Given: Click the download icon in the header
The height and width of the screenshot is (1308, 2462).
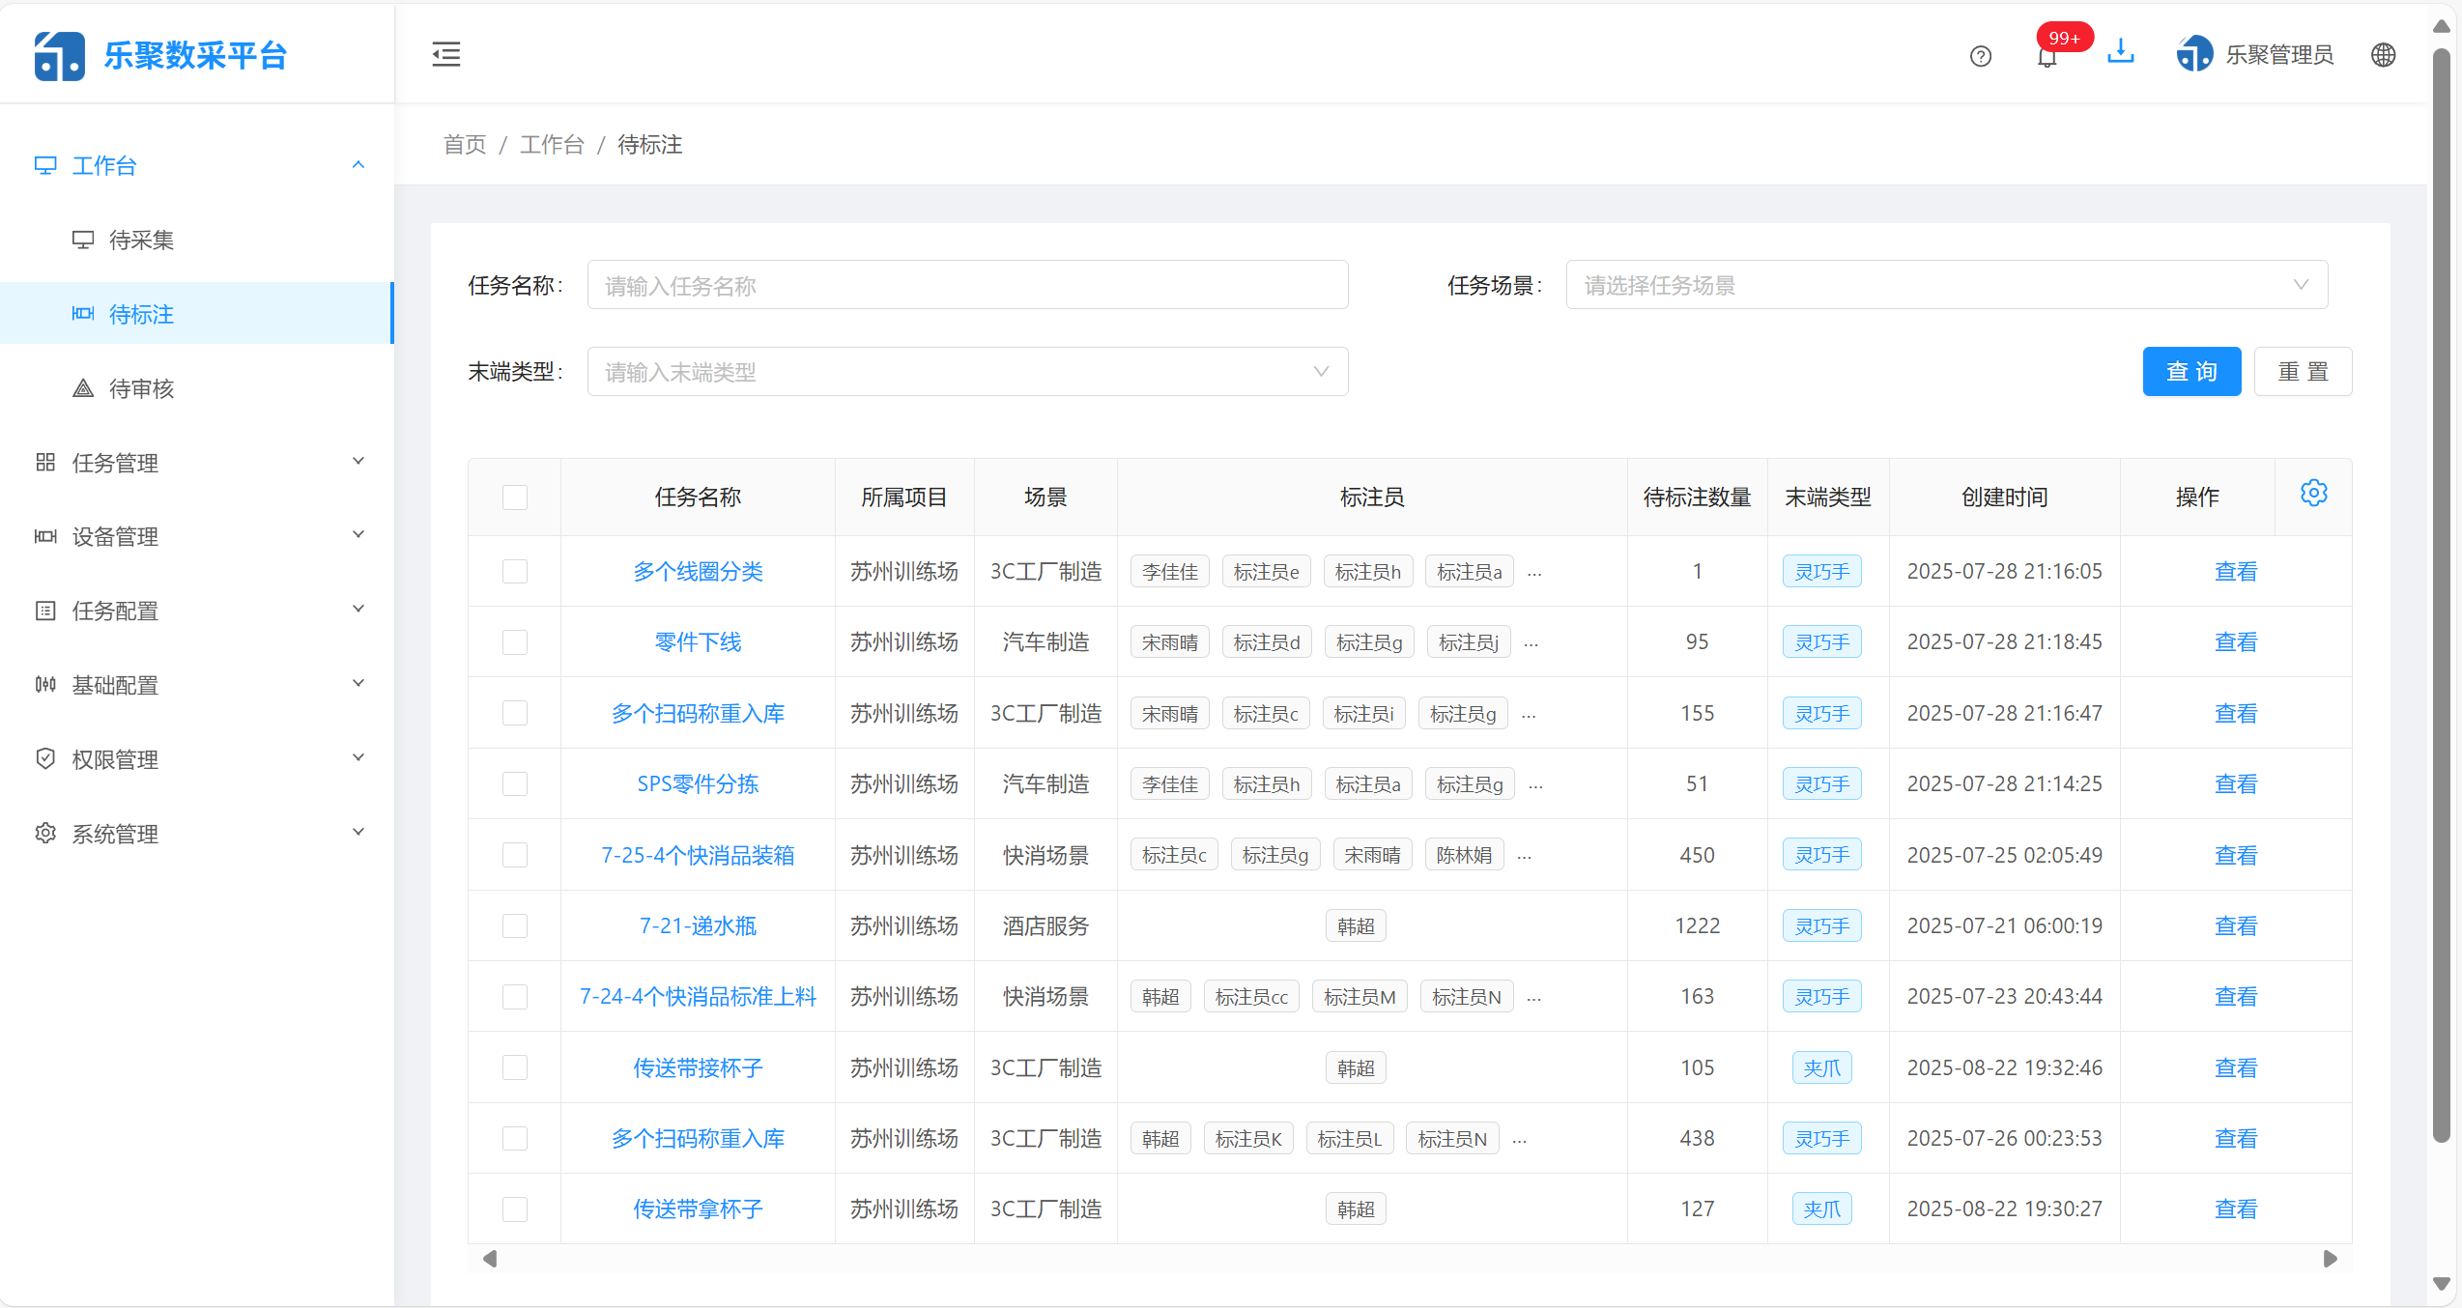Looking at the screenshot, I should [2120, 53].
